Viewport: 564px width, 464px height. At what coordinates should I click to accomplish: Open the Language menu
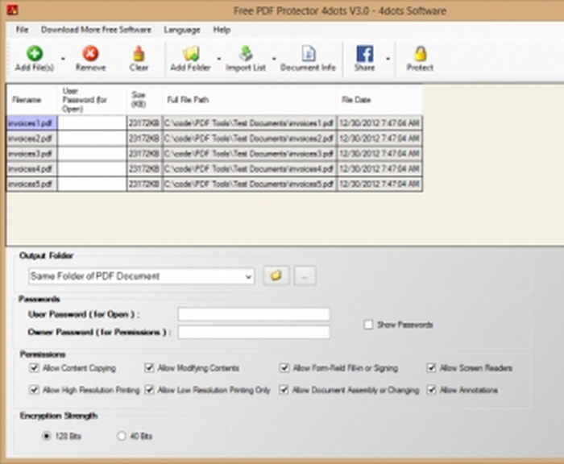coord(182,30)
